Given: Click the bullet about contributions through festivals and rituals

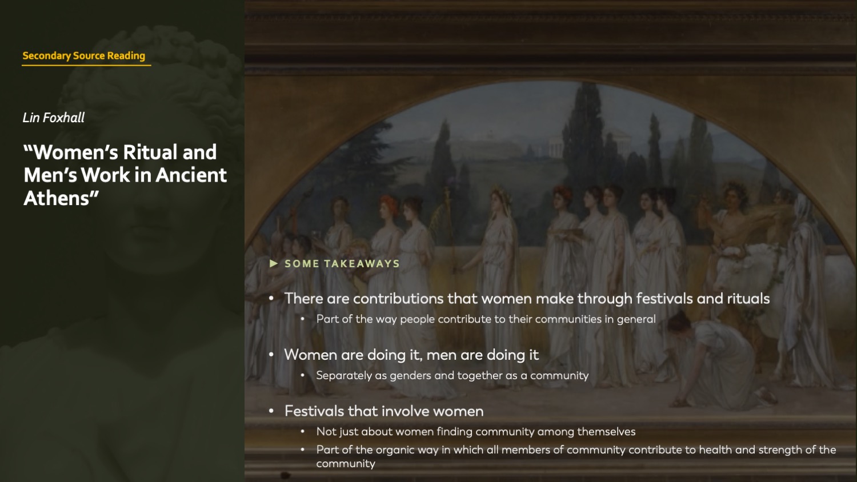Looking at the screenshot, I should [526, 299].
